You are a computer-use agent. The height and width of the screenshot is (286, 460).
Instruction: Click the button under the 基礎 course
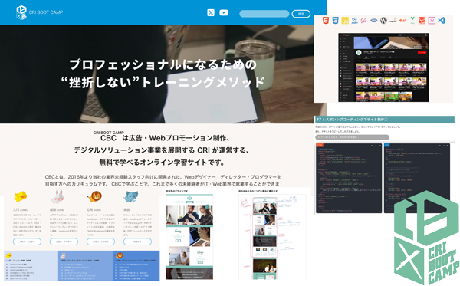64,242
